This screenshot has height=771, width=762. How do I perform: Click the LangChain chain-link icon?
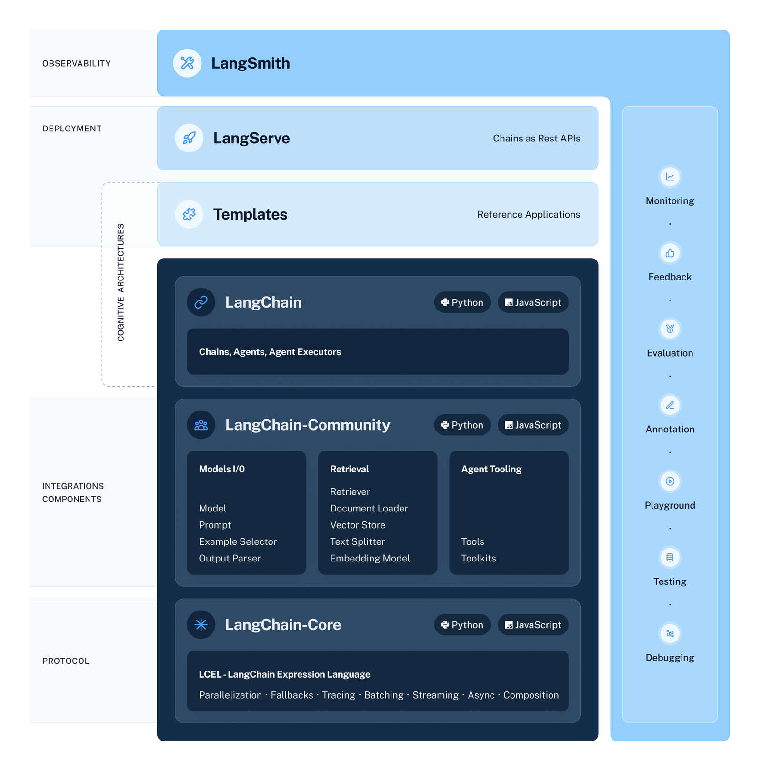click(x=201, y=302)
